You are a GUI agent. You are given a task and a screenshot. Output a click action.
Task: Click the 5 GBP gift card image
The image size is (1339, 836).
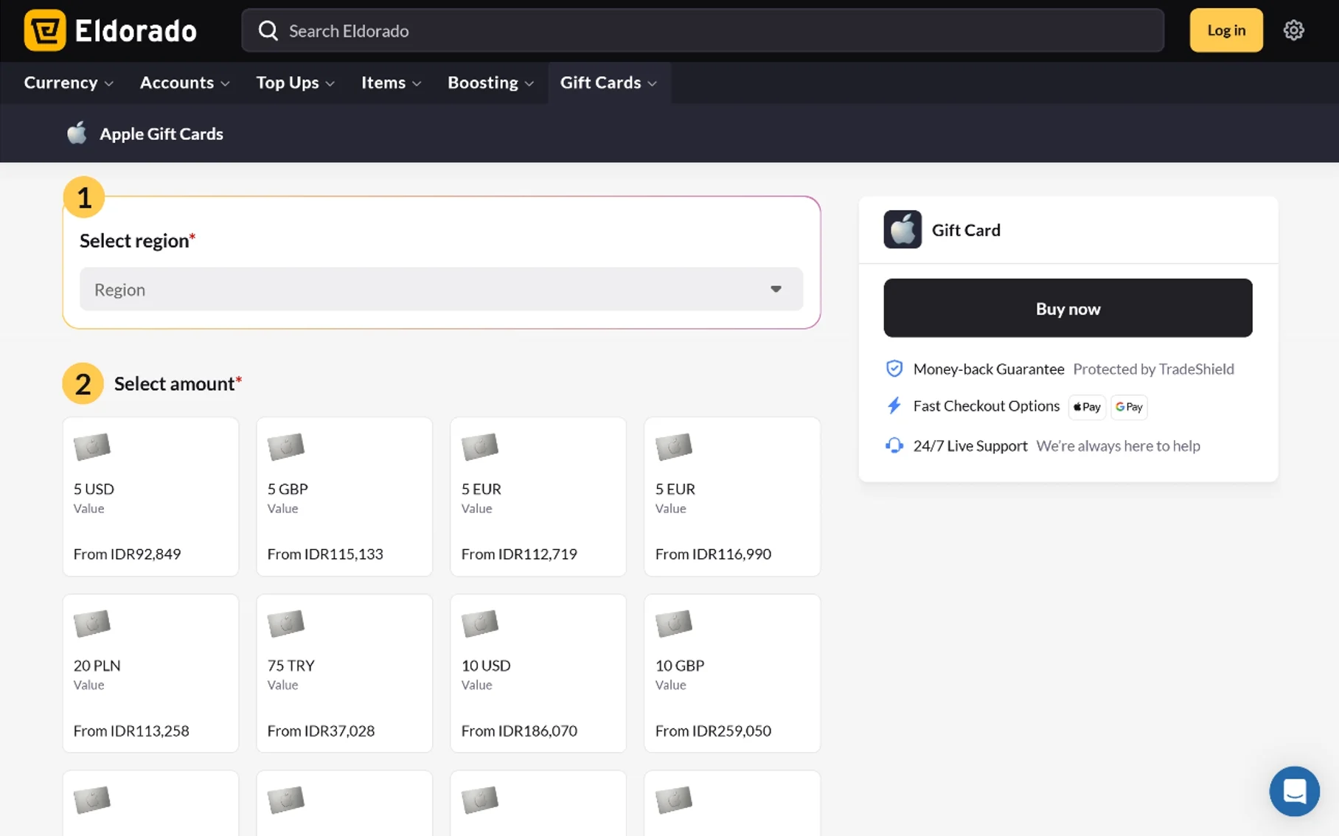(x=286, y=447)
